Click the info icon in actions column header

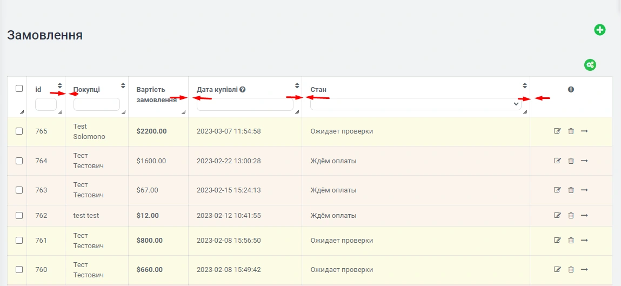[x=571, y=90]
